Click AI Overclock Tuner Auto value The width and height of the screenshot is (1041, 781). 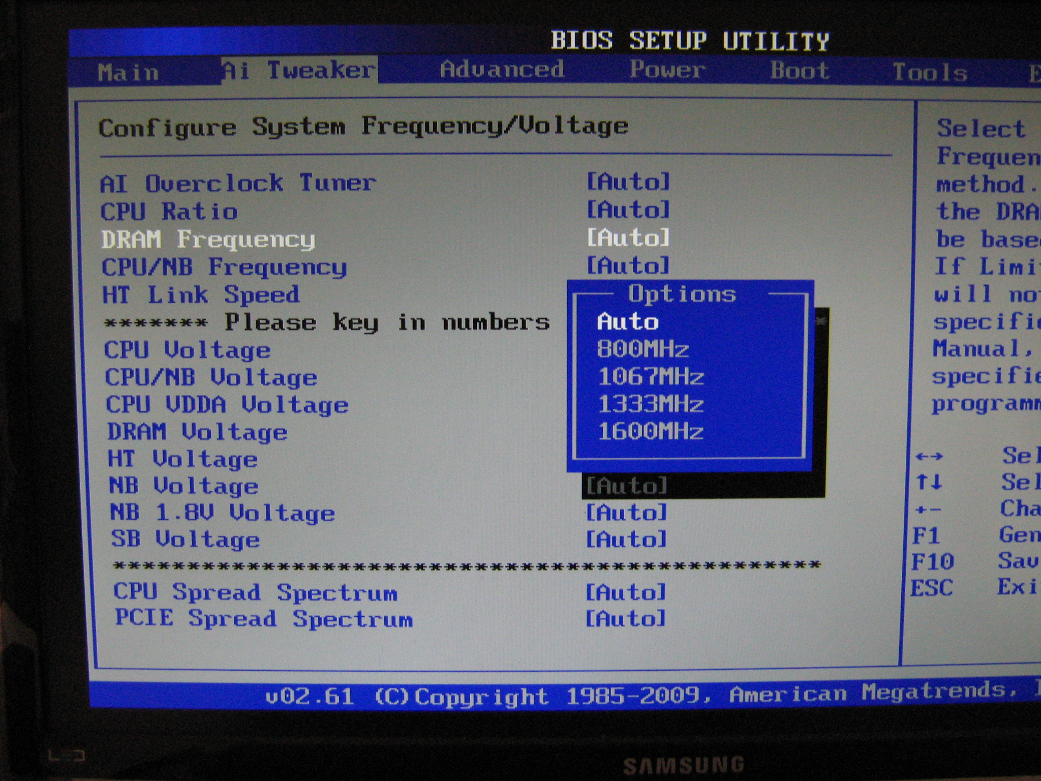[x=628, y=182]
